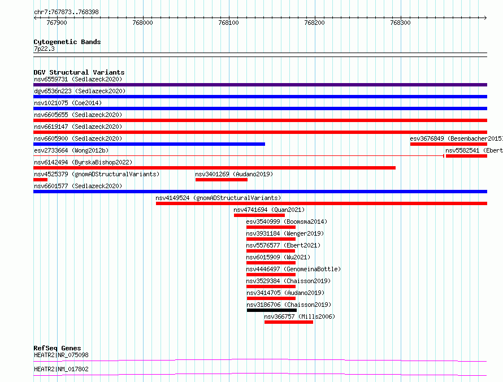Open the nsv3186706 (Chaisson2019) label
Screen dimensions: 503x382
point(289,305)
